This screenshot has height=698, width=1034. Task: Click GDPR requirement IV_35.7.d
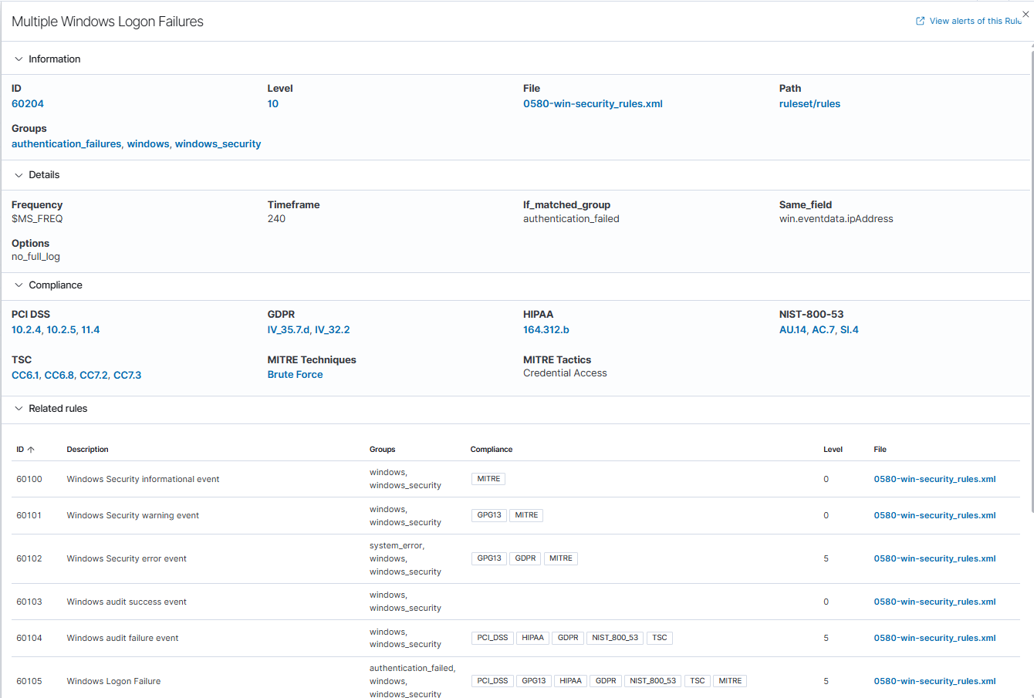coord(289,330)
